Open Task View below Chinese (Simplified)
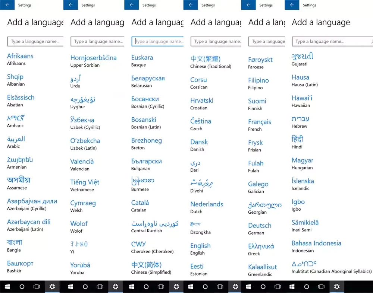 coord(161,287)
